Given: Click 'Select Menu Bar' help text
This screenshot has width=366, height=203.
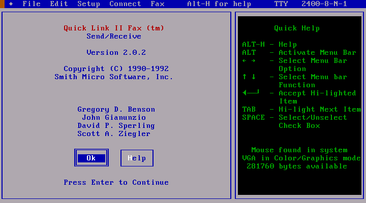Looking at the screenshot, I should click(313, 60).
